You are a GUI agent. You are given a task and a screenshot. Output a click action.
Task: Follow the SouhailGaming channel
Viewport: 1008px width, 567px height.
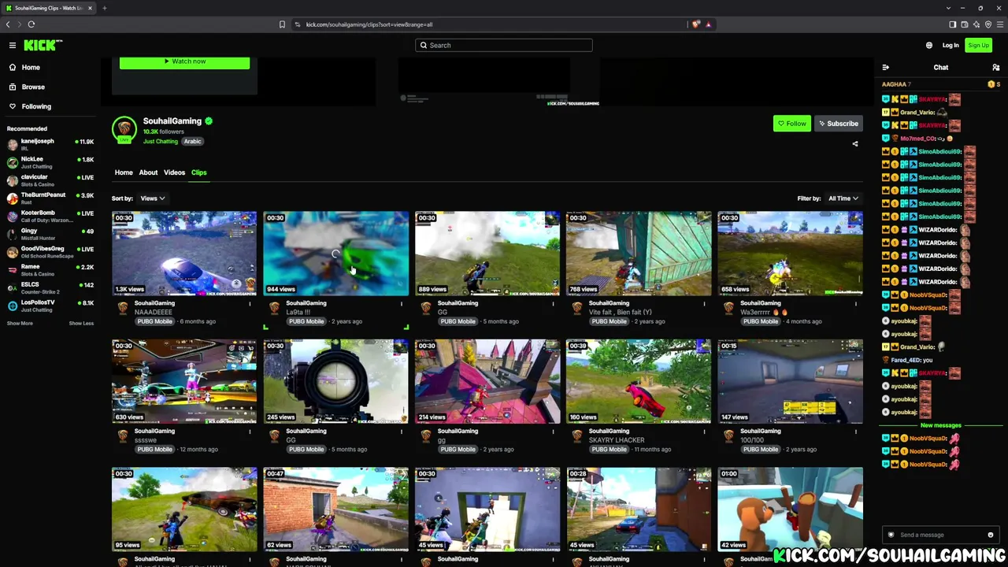pos(791,124)
